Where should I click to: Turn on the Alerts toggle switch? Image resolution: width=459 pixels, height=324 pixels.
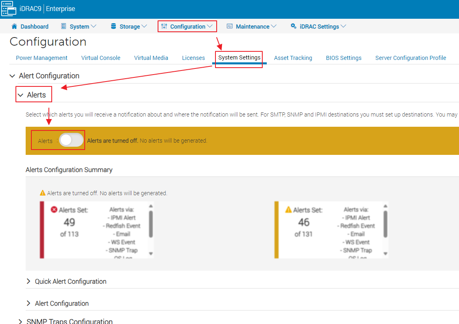point(71,140)
